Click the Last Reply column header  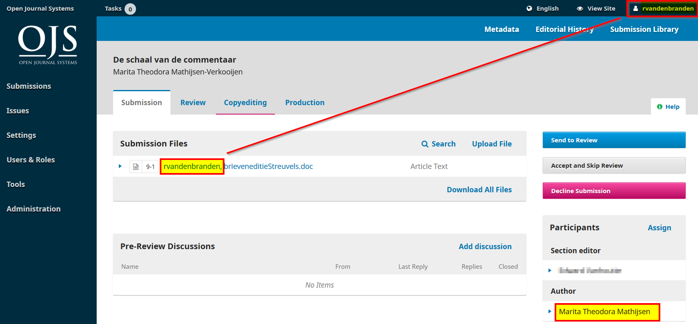[413, 267]
